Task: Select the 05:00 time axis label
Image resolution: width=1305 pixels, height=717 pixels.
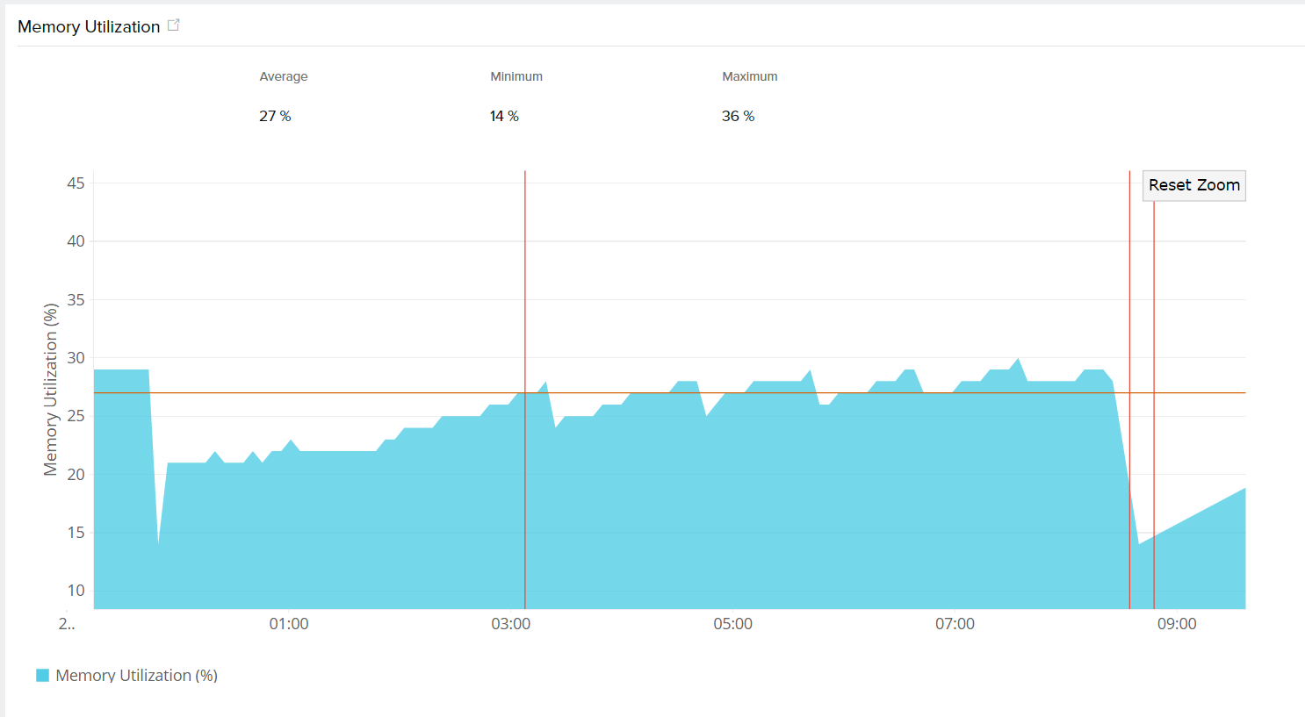Action: (x=732, y=624)
